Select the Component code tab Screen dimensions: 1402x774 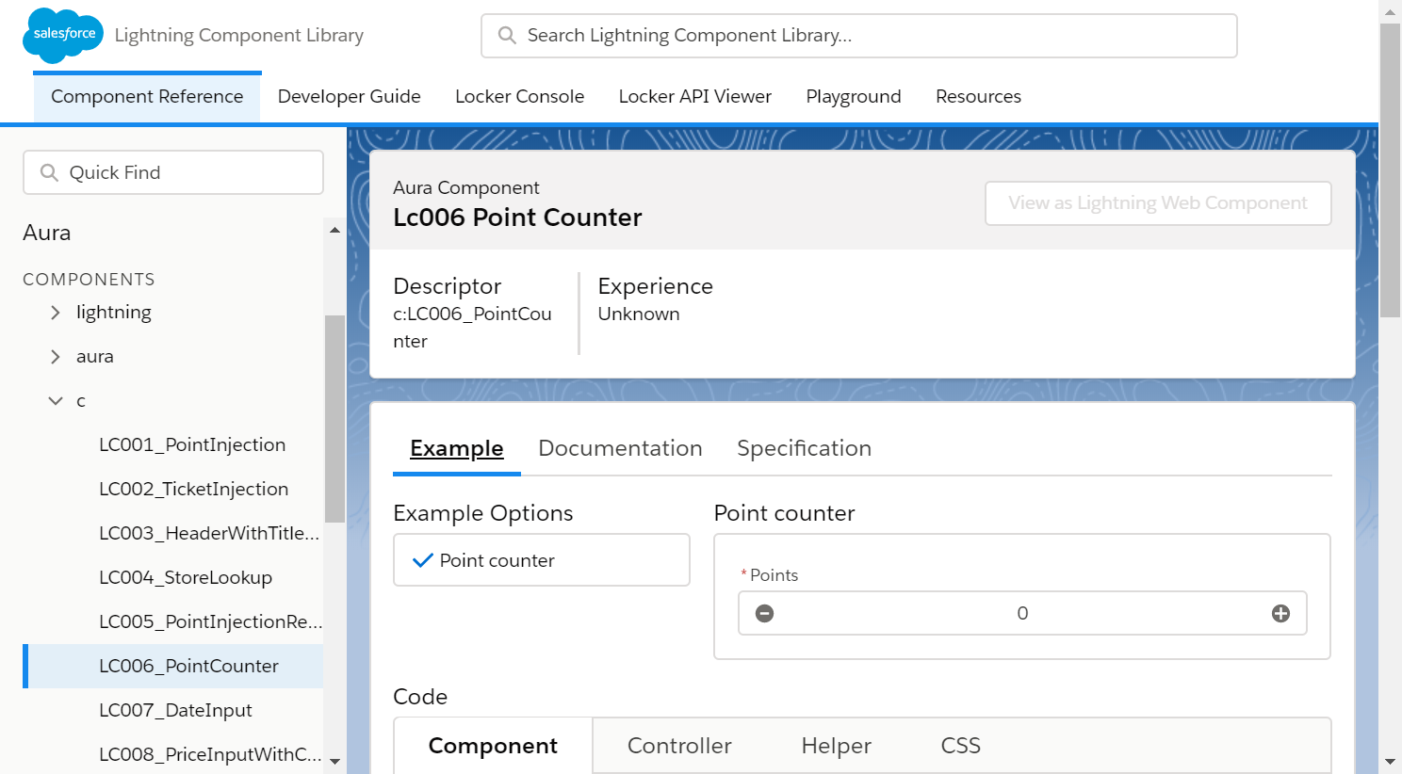tap(493, 746)
